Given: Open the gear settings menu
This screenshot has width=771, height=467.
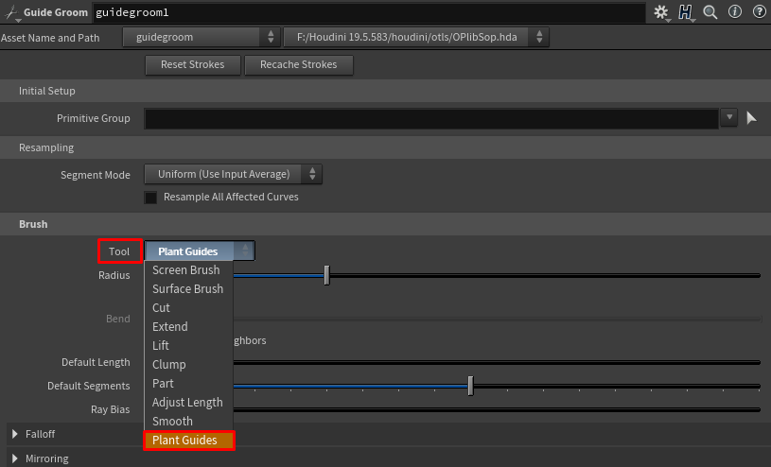Looking at the screenshot, I should [x=660, y=12].
